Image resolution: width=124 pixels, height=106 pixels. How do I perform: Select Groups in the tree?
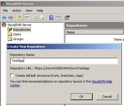coord(18,39)
